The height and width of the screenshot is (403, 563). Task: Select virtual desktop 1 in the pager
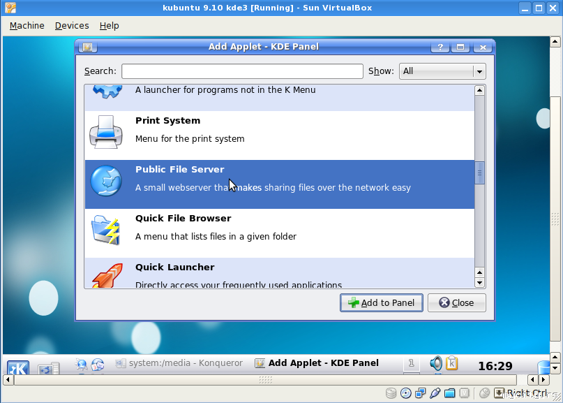coord(412,363)
